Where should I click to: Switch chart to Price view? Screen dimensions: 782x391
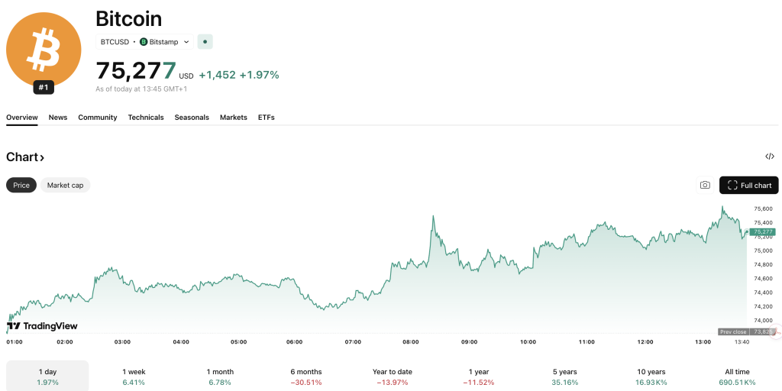coord(21,185)
